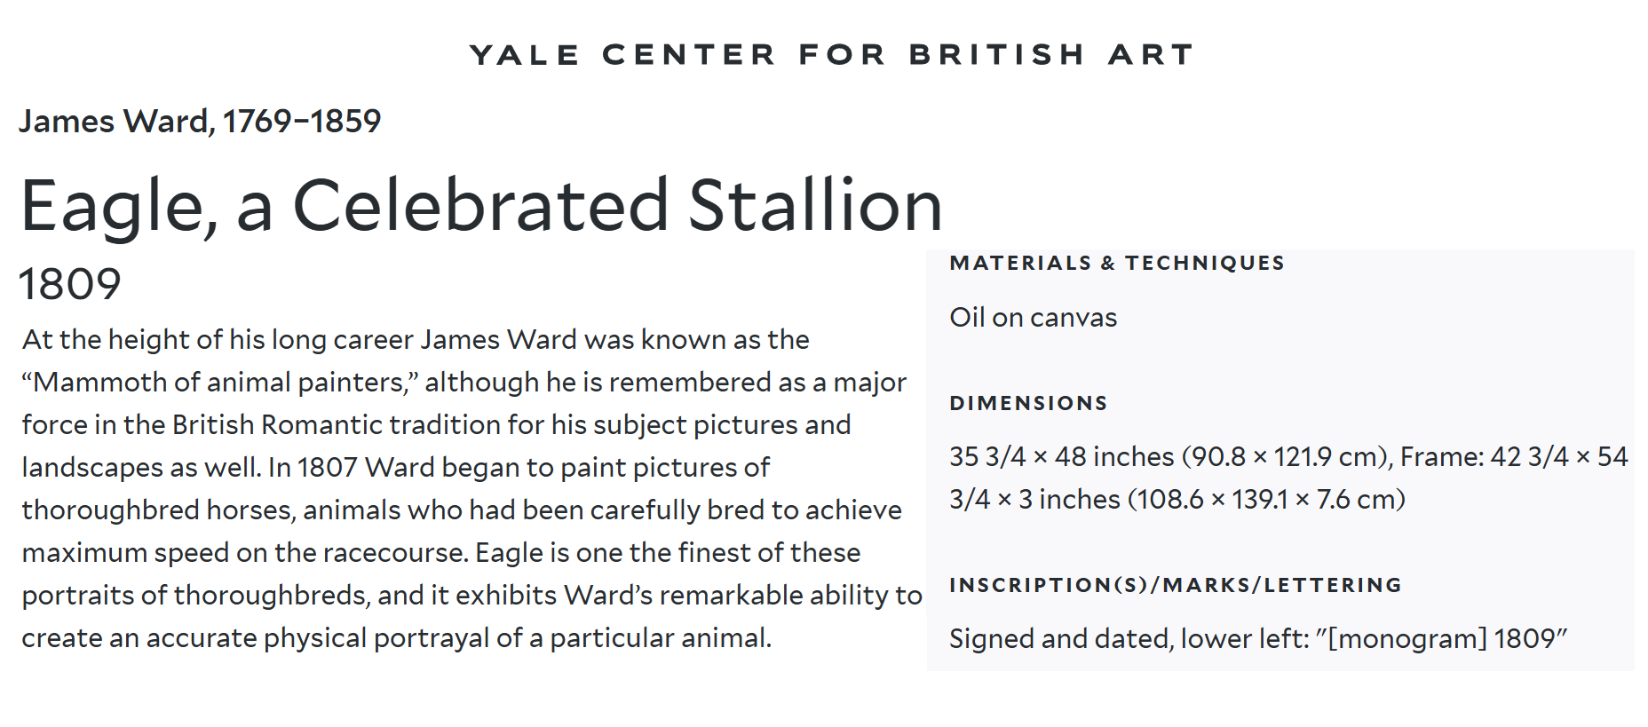Click the description line starting At the height
The width and height of the screenshot is (1648, 727).
coord(416,340)
